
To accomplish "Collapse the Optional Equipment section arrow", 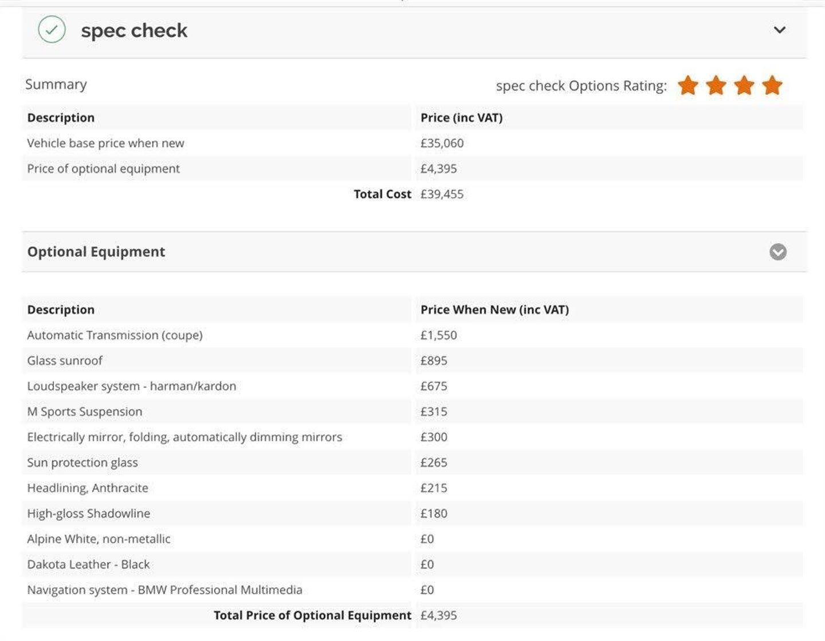I will coord(778,252).
